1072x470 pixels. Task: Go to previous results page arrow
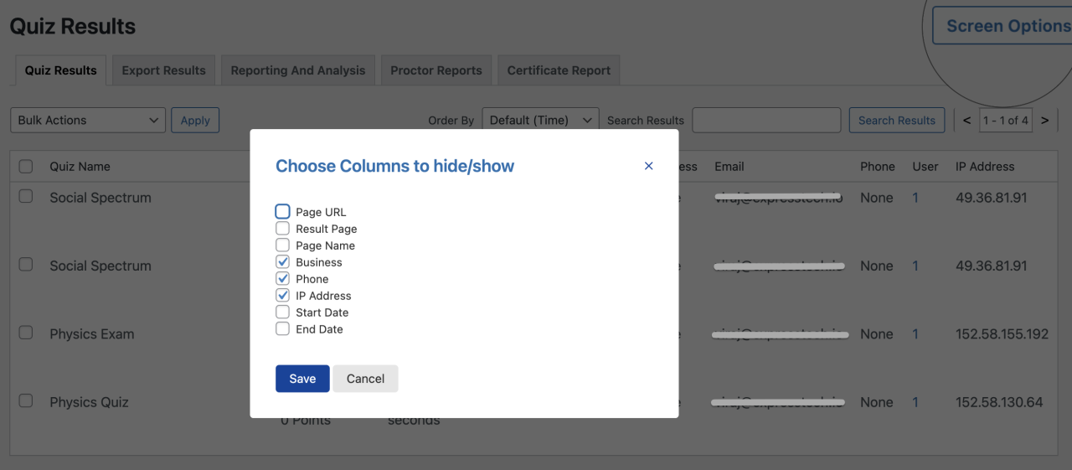click(967, 120)
